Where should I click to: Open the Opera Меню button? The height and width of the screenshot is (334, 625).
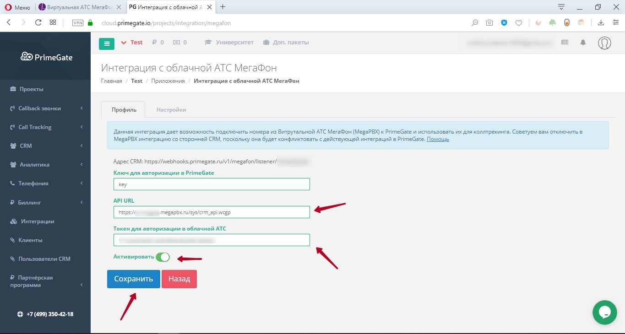(x=18, y=7)
